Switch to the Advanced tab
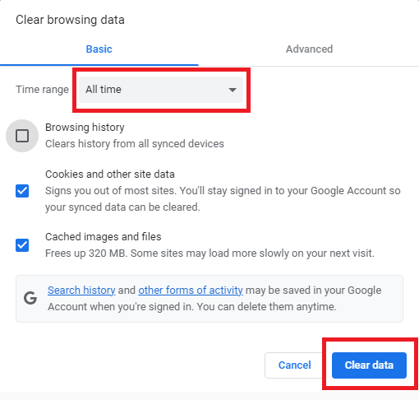Screen dimensions: 419x400 309,49
